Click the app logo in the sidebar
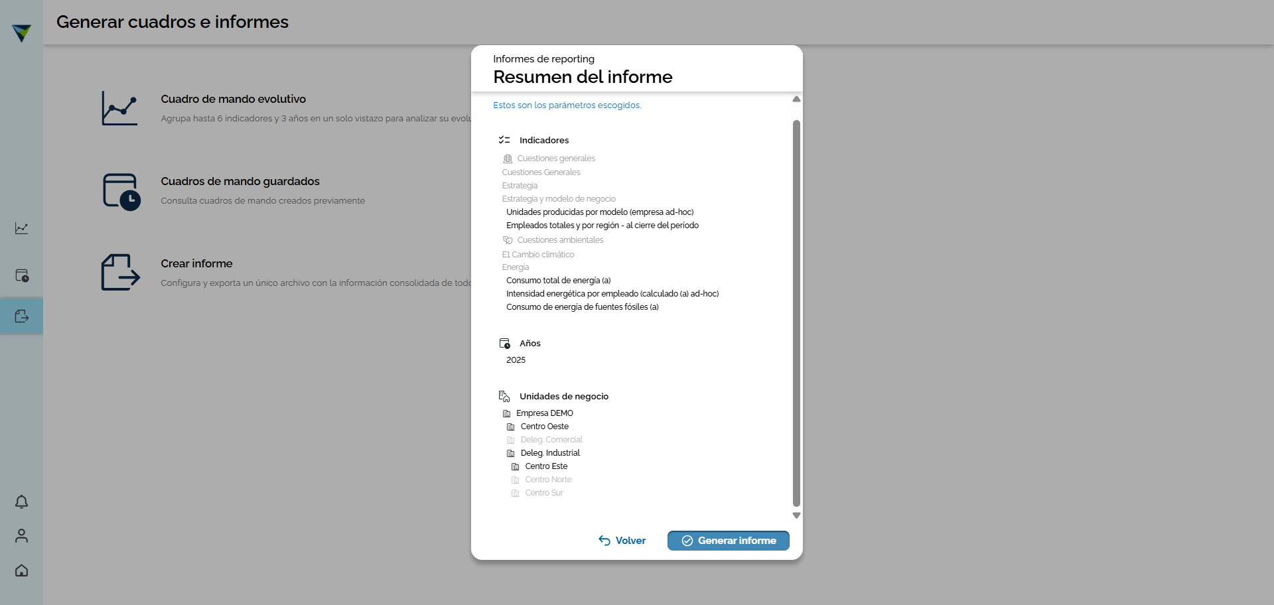Viewport: 1274px width, 605px height. (21, 33)
